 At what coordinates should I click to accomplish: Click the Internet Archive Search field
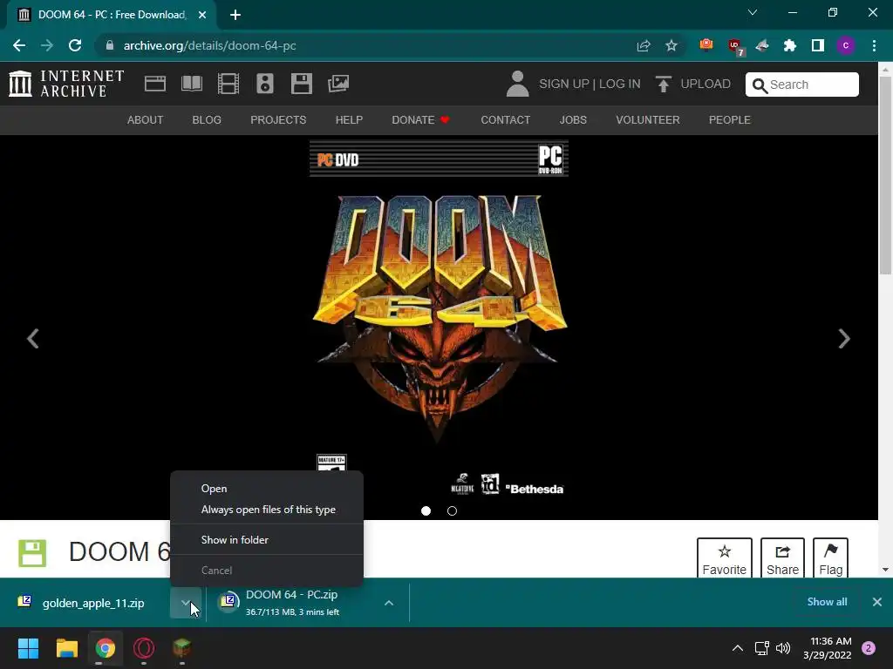click(x=802, y=84)
